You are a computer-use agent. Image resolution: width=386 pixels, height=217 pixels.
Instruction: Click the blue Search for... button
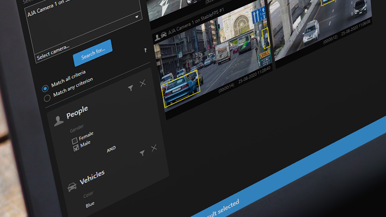tap(93, 53)
